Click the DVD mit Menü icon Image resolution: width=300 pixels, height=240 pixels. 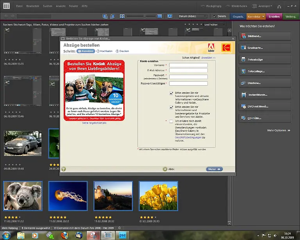[243, 107]
